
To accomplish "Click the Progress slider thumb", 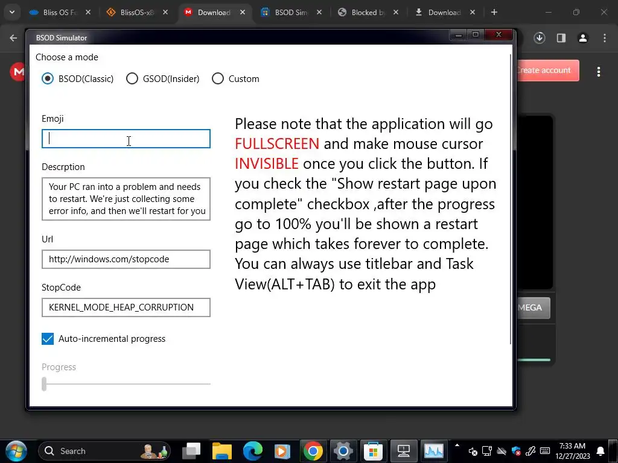I will (44, 383).
